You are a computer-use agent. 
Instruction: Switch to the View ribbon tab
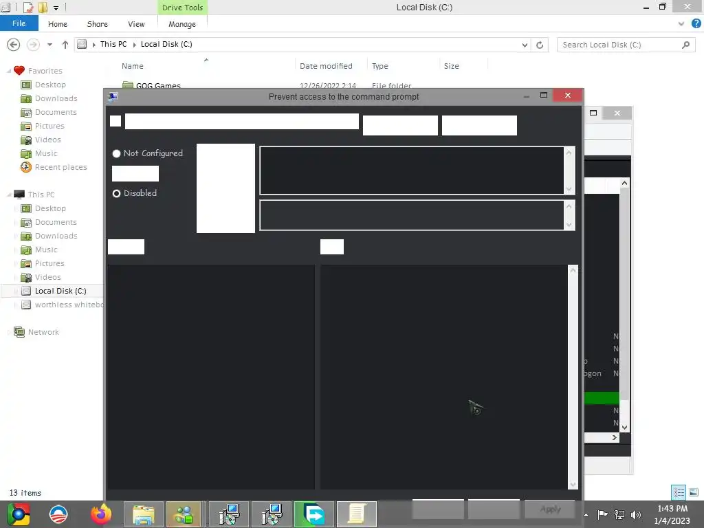point(136,24)
